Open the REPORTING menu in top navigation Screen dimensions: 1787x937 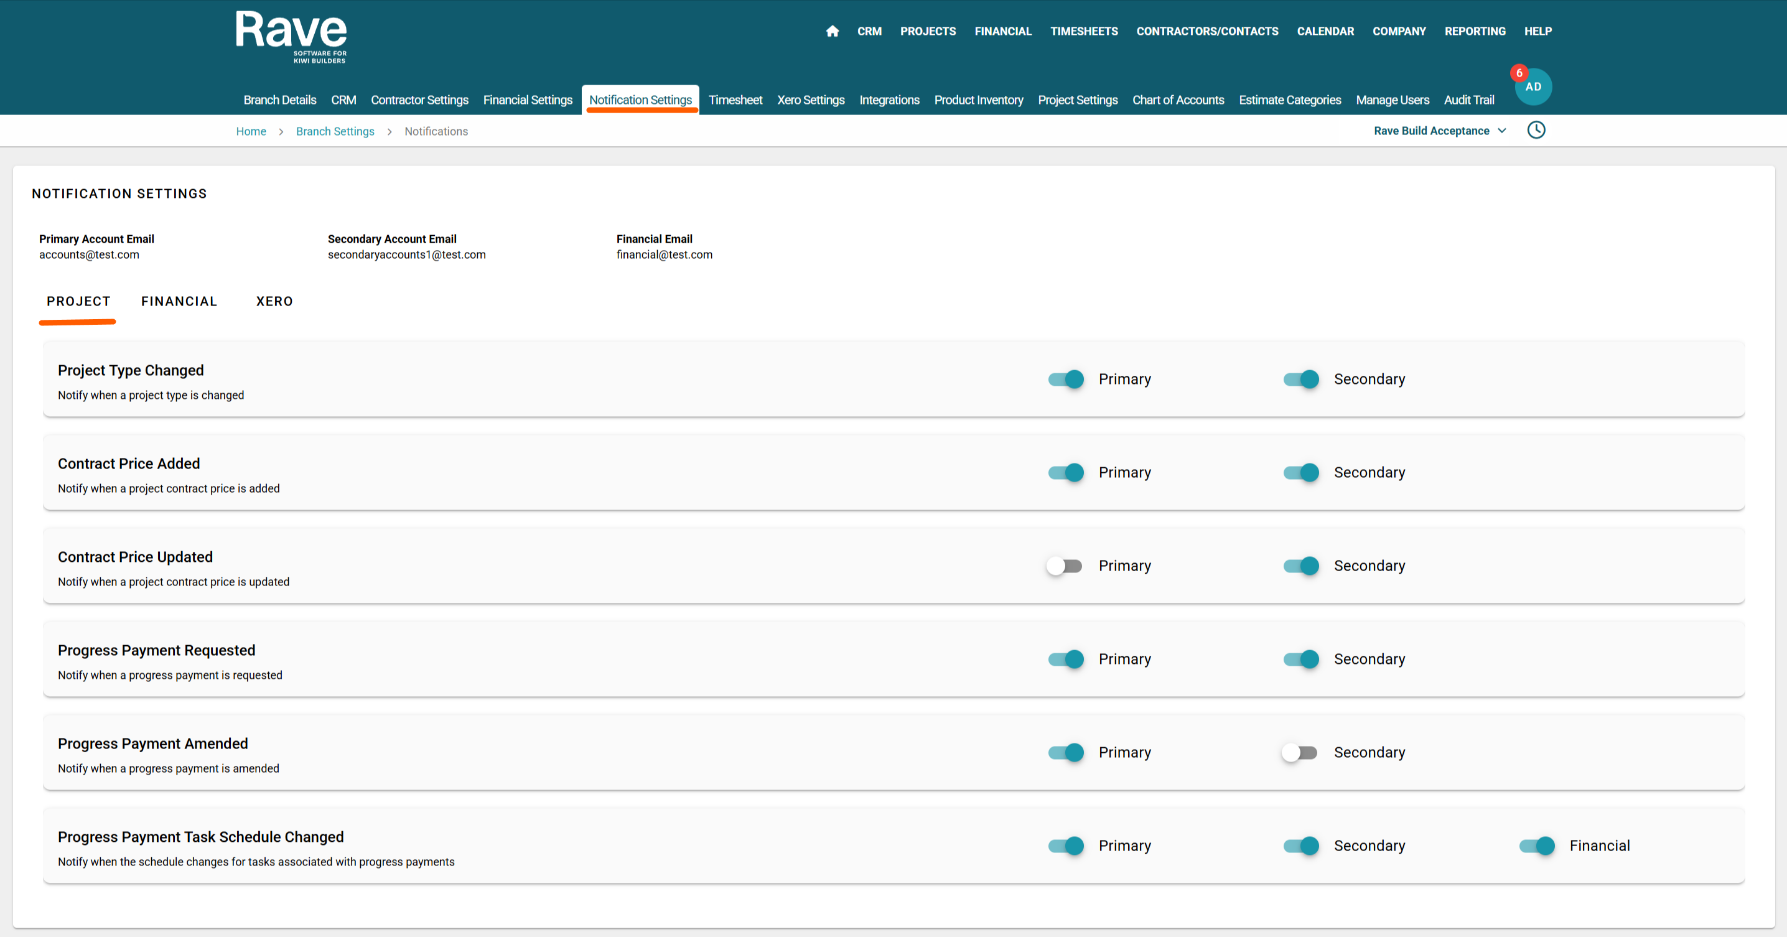pos(1475,31)
